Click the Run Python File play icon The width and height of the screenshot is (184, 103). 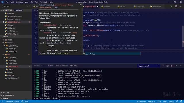(172, 7)
